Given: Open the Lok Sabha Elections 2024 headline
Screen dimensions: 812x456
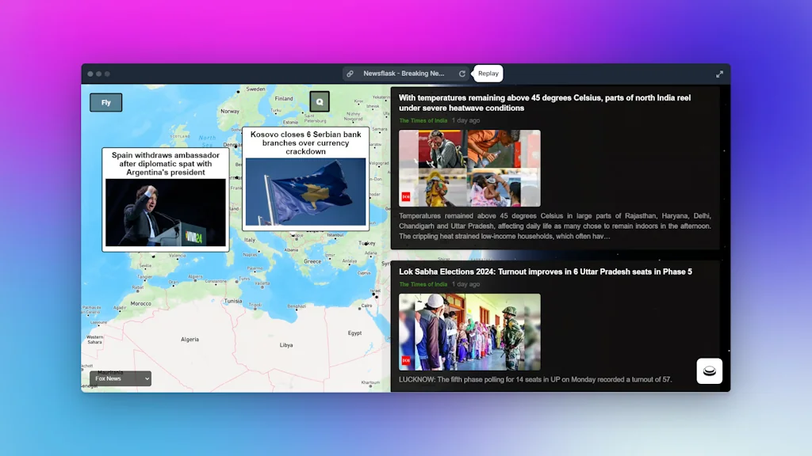Looking at the screenshot, I should [x=546, y=271].
